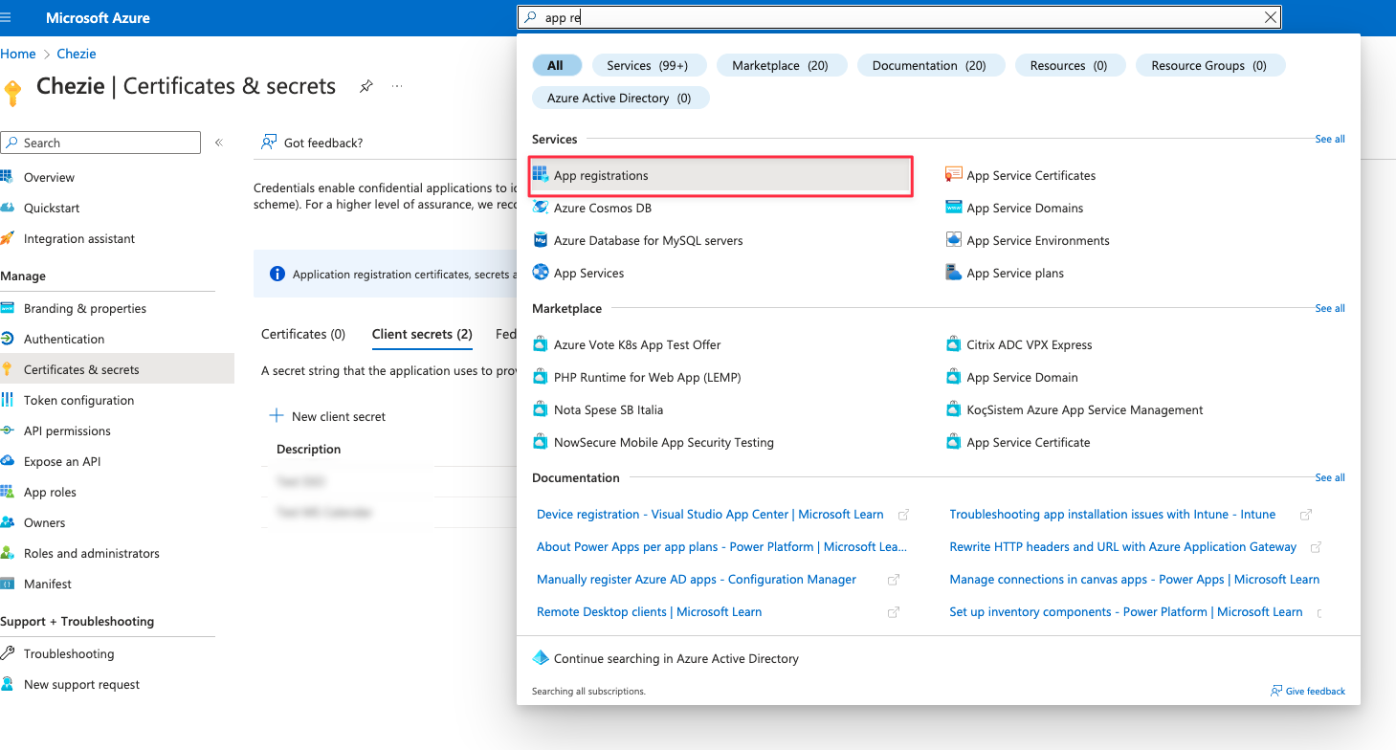Open App registrations service result
Viewport: 1396px width, 750px height.
tap(720, 176)
